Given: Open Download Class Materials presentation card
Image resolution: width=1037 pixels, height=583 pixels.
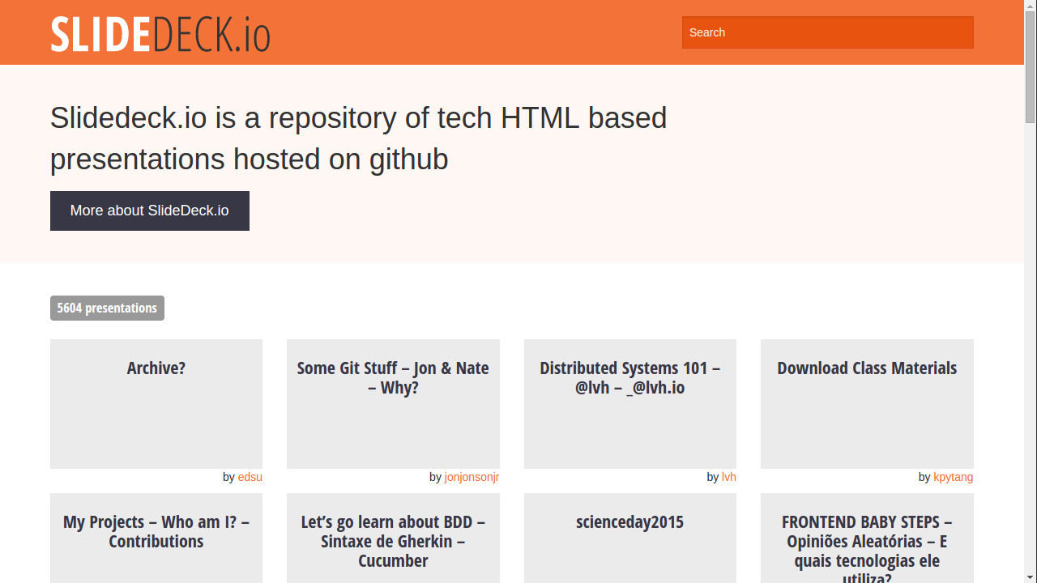Looking at the screenshot, I should (x=867, y=404).
